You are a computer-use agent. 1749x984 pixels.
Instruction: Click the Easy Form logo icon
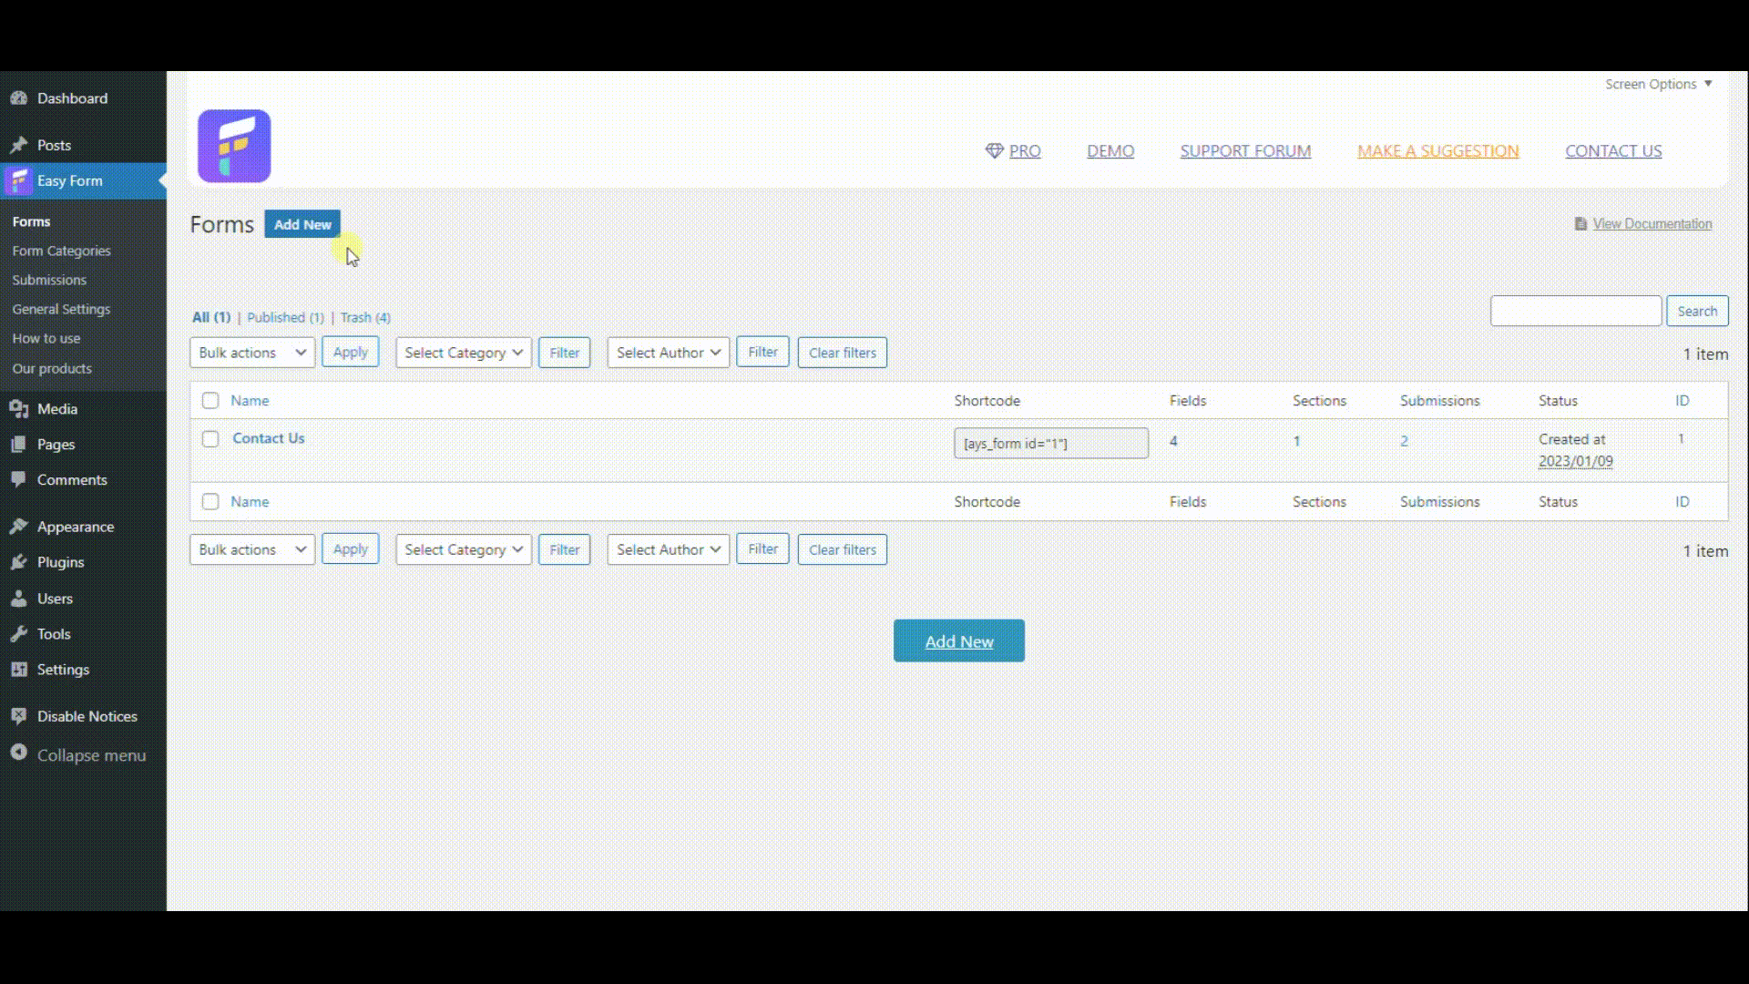point(234,146)
